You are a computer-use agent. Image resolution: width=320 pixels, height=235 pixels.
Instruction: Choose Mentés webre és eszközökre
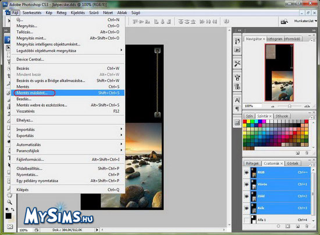tap(67, 105)
